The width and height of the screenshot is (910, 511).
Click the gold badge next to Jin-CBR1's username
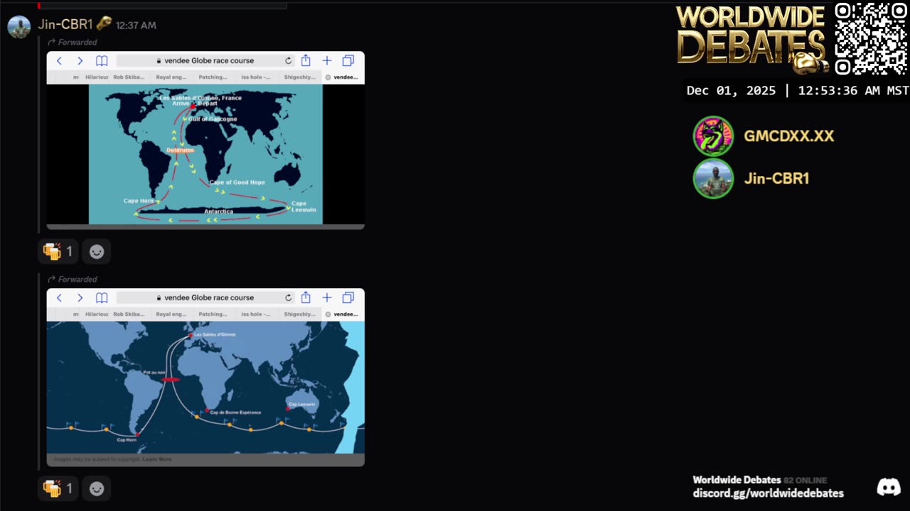104,23
